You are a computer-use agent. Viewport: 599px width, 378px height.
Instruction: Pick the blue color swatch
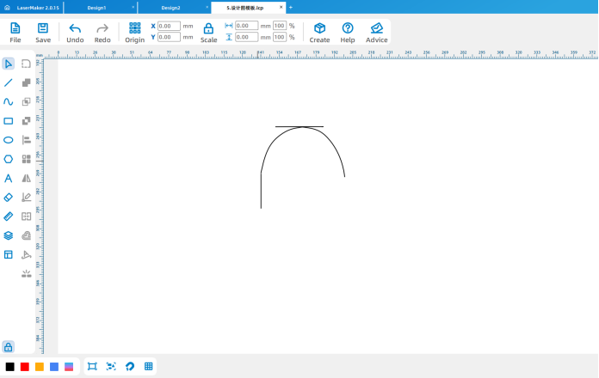pyautogui.click(x=54, y=367)
